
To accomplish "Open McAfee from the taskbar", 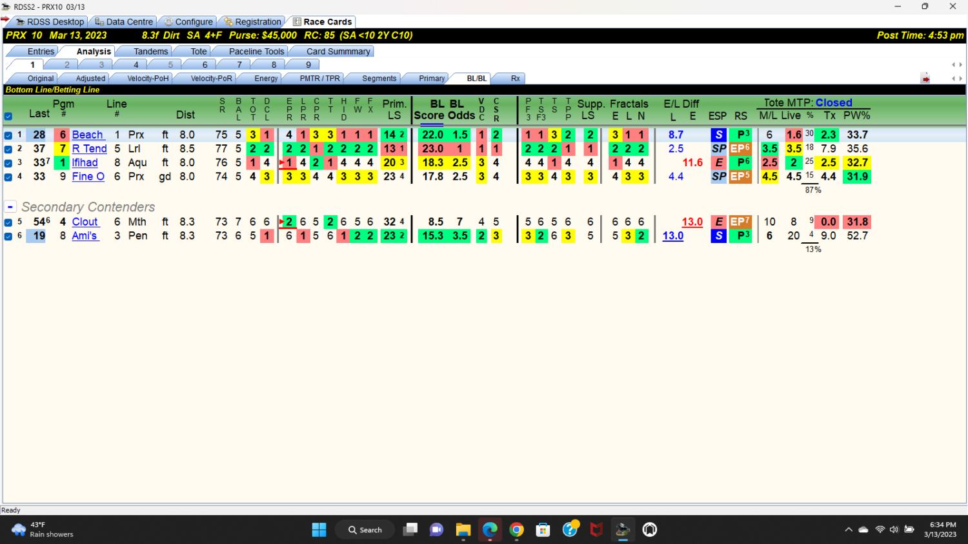I will pos(596,530).
